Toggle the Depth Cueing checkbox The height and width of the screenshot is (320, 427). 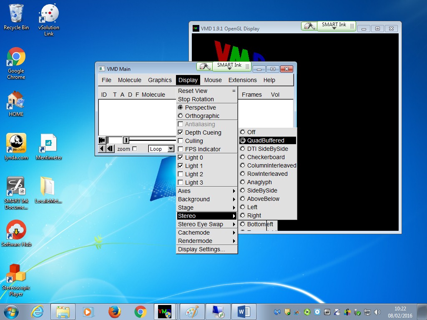tap(181, 132)
